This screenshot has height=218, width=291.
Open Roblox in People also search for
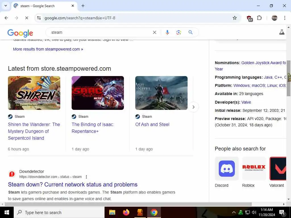tap(254, 172)
